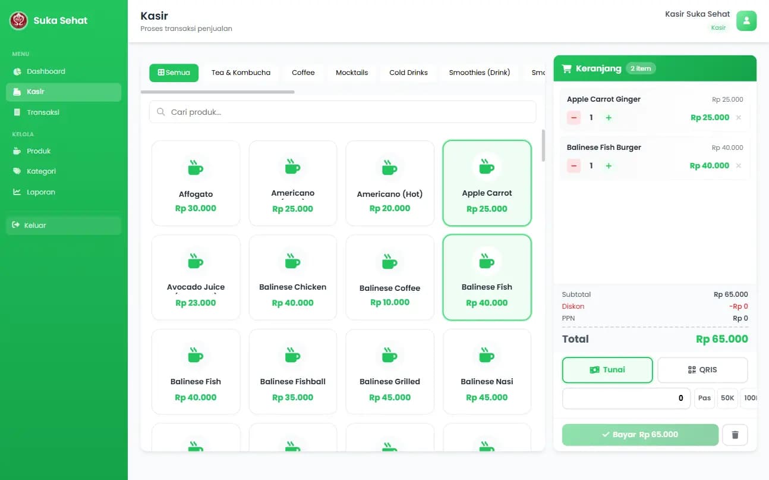This screenshot has width=769, height=480.
Task: Select QRIS payment method
Action: click(702, 370)
